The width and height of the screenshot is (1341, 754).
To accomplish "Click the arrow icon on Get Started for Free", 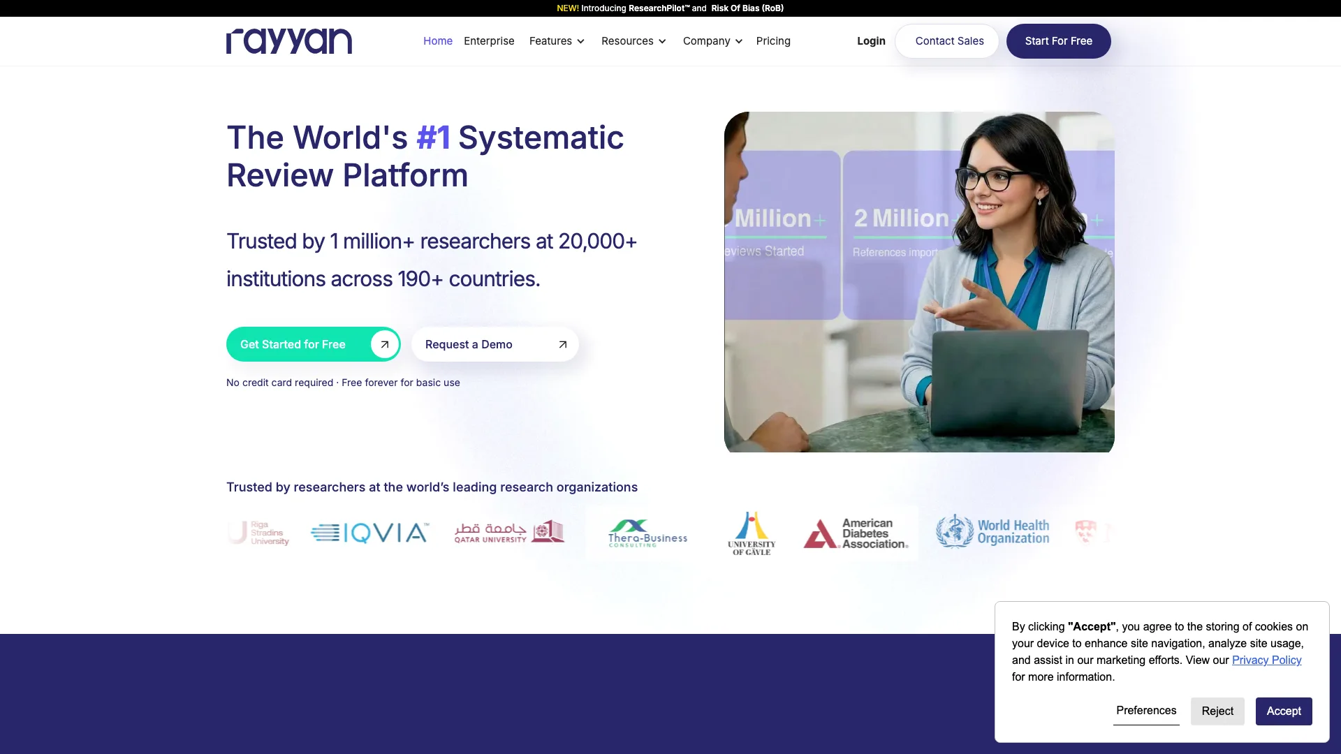I will pos(384,344).
